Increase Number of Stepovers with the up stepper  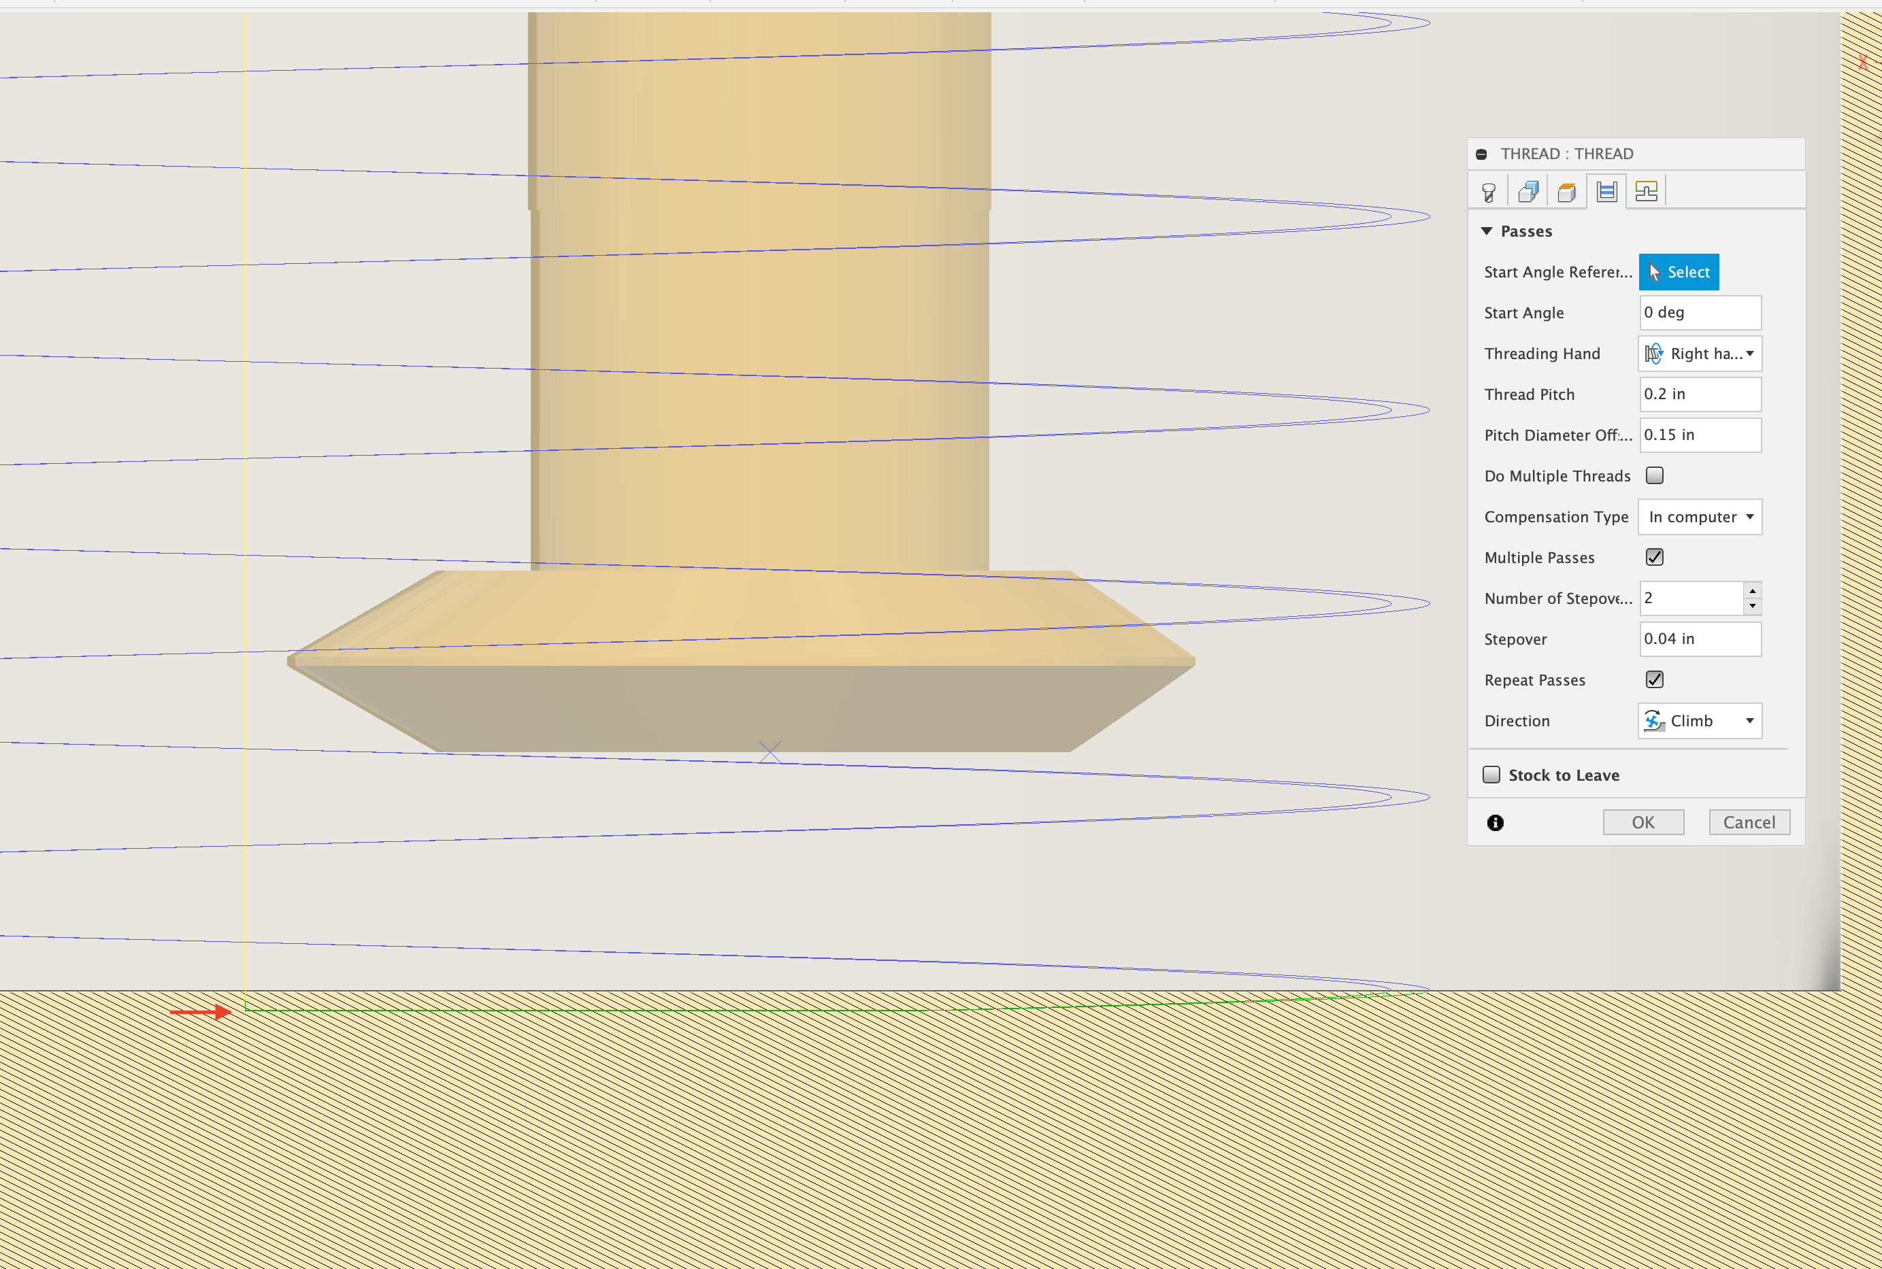coord(1753,590)
